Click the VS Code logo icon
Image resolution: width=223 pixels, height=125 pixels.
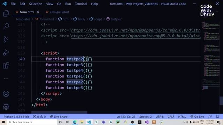click(5, 4)
